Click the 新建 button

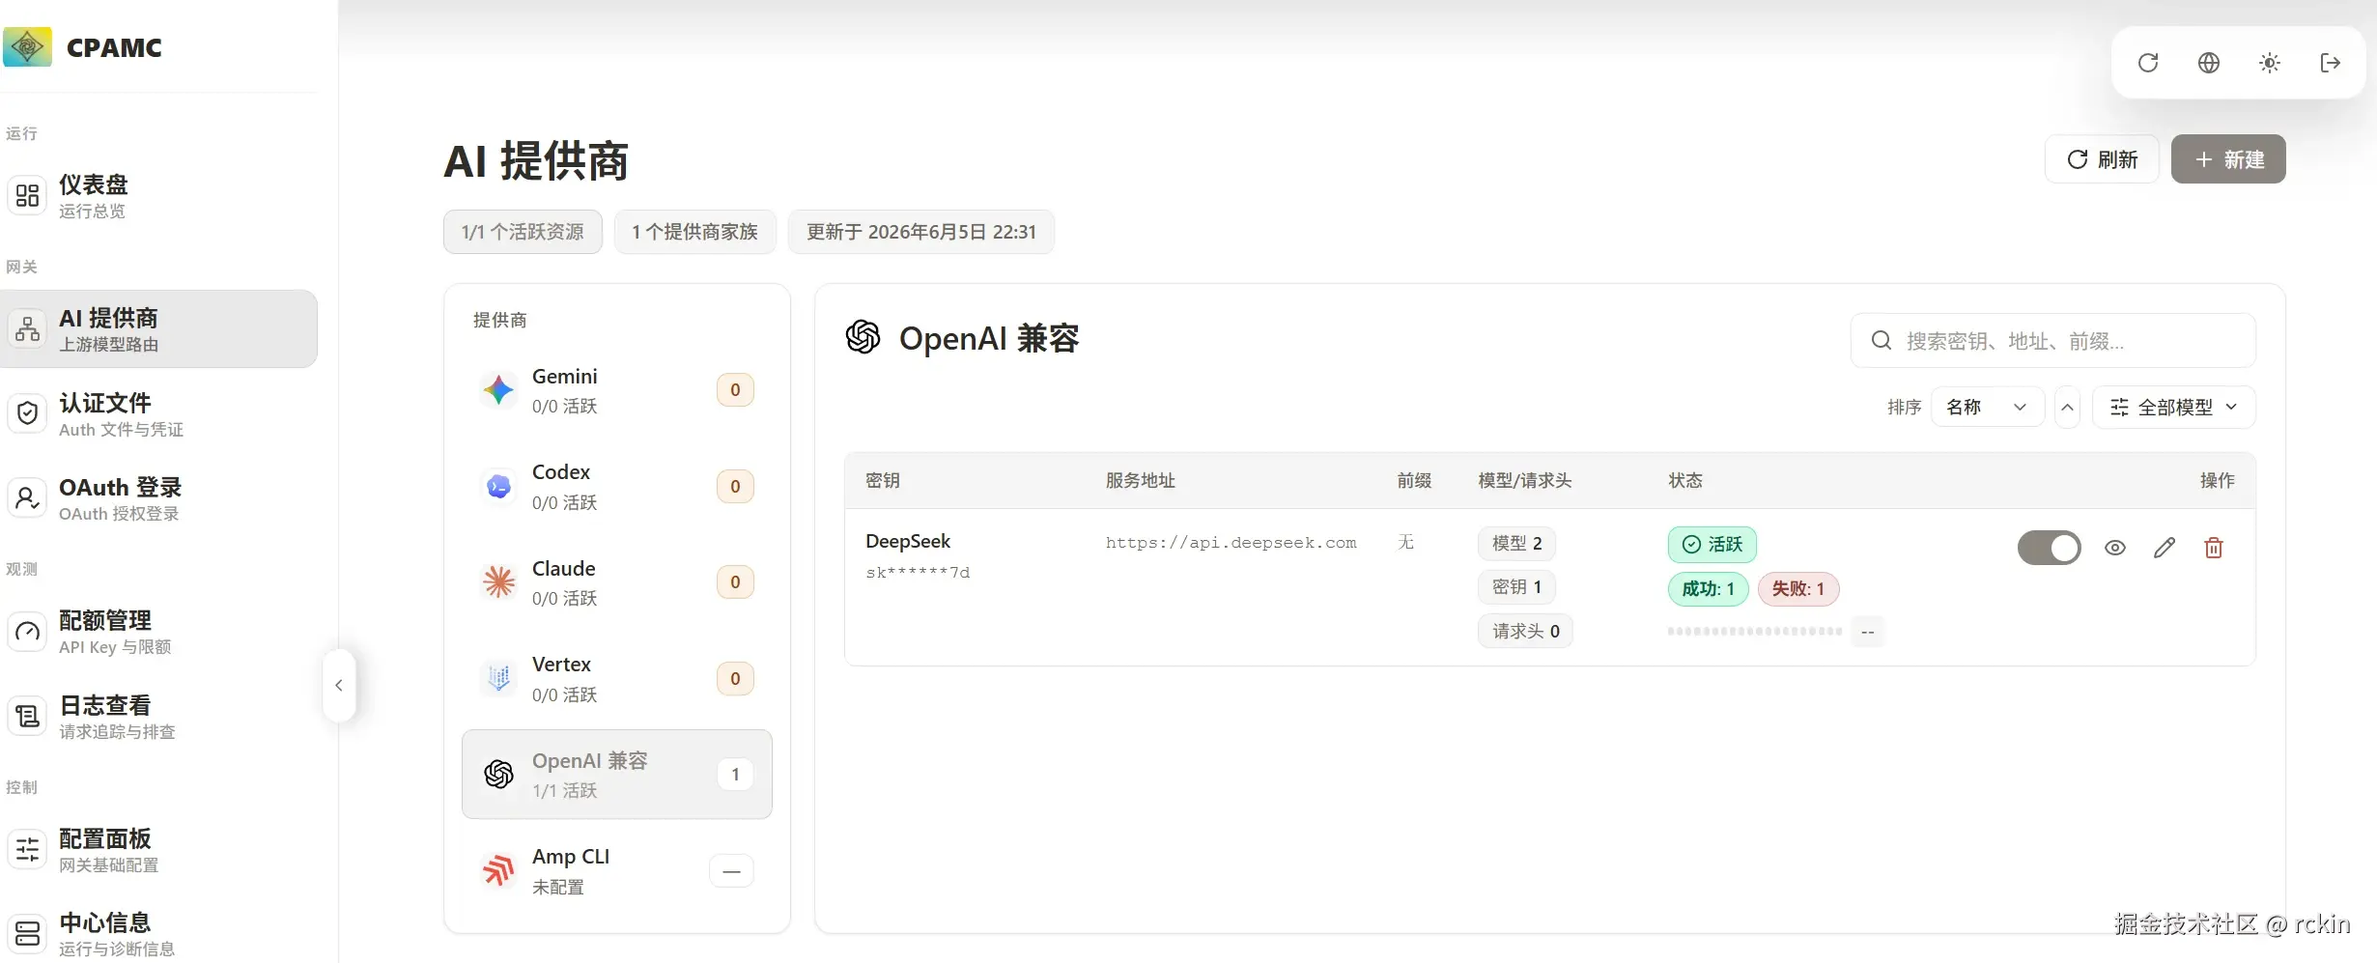[x=2228, y=159]
